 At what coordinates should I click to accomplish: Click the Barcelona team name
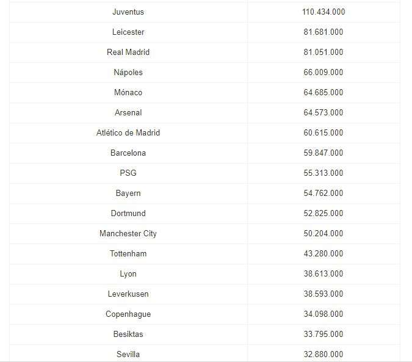point(128,153)
